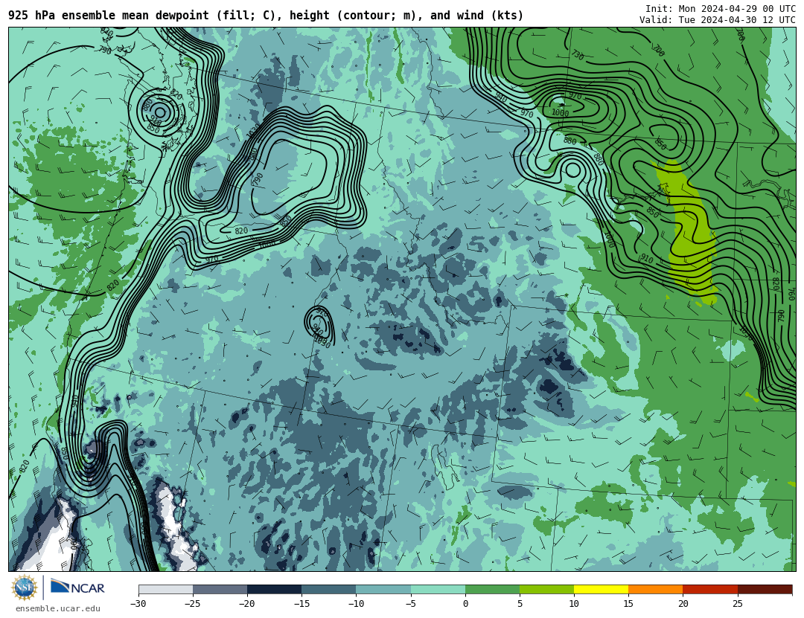
Task: Click the NSF logo icon
Action: 25,588
